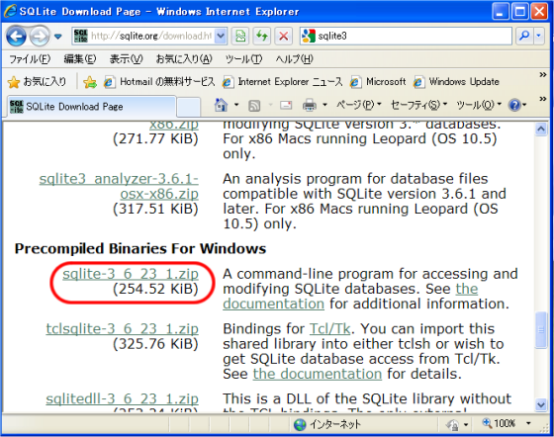
Task: Download sqlitedll-3_6_23_1.zip
Action: click(x=123, y=398)
